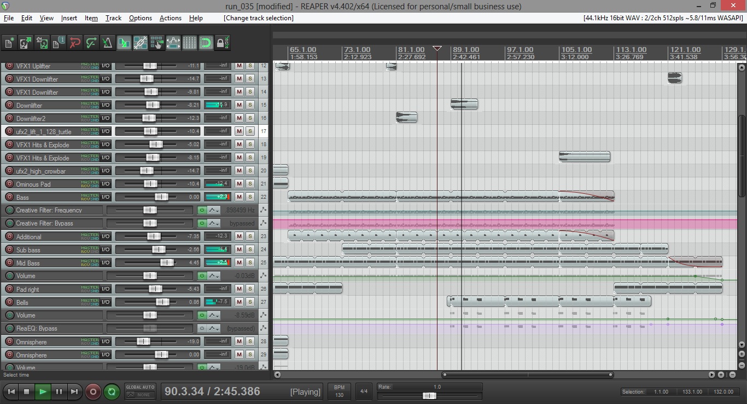Toggle the metronome icon in toolbar
This screenshot has height=404, width=747.
[108, 43]
